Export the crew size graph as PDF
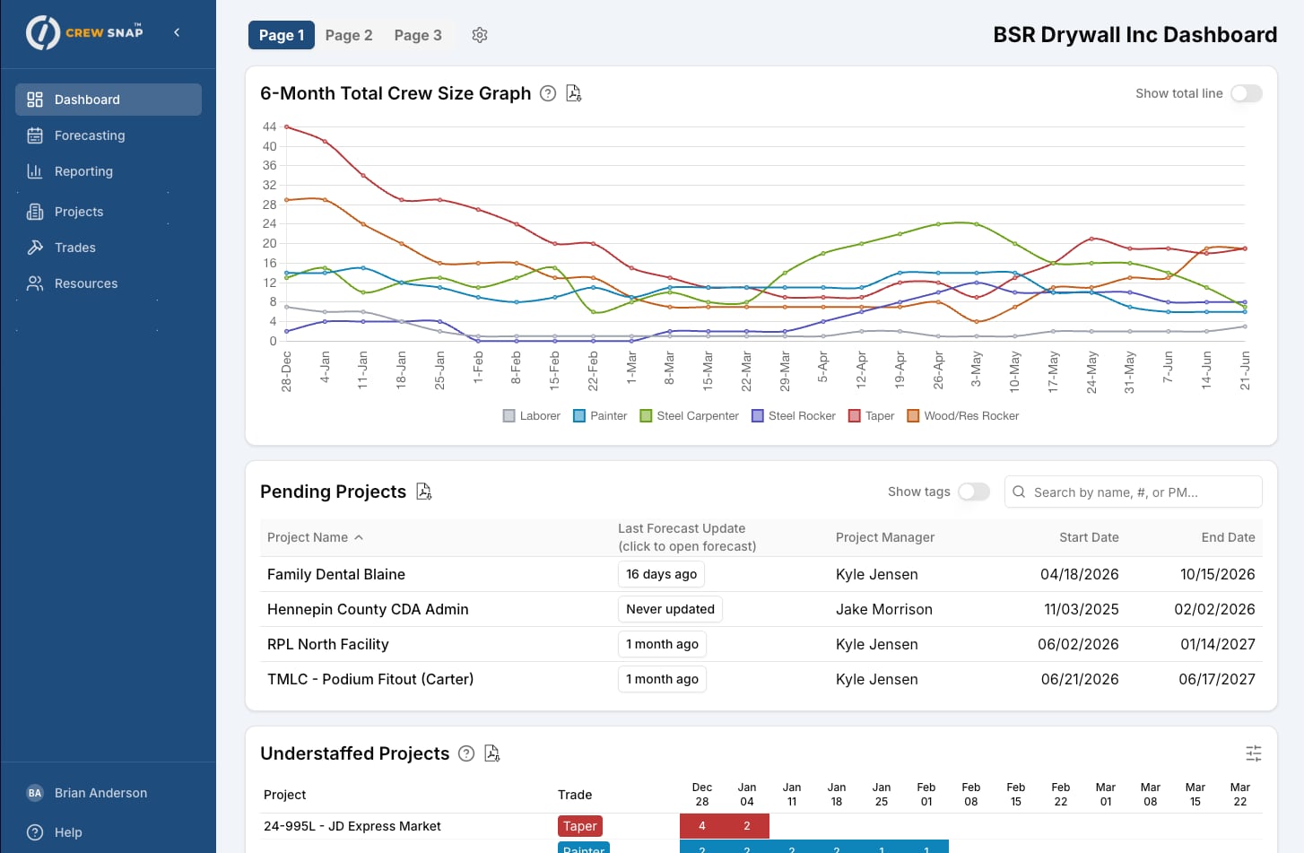 (x=574, y=93)
